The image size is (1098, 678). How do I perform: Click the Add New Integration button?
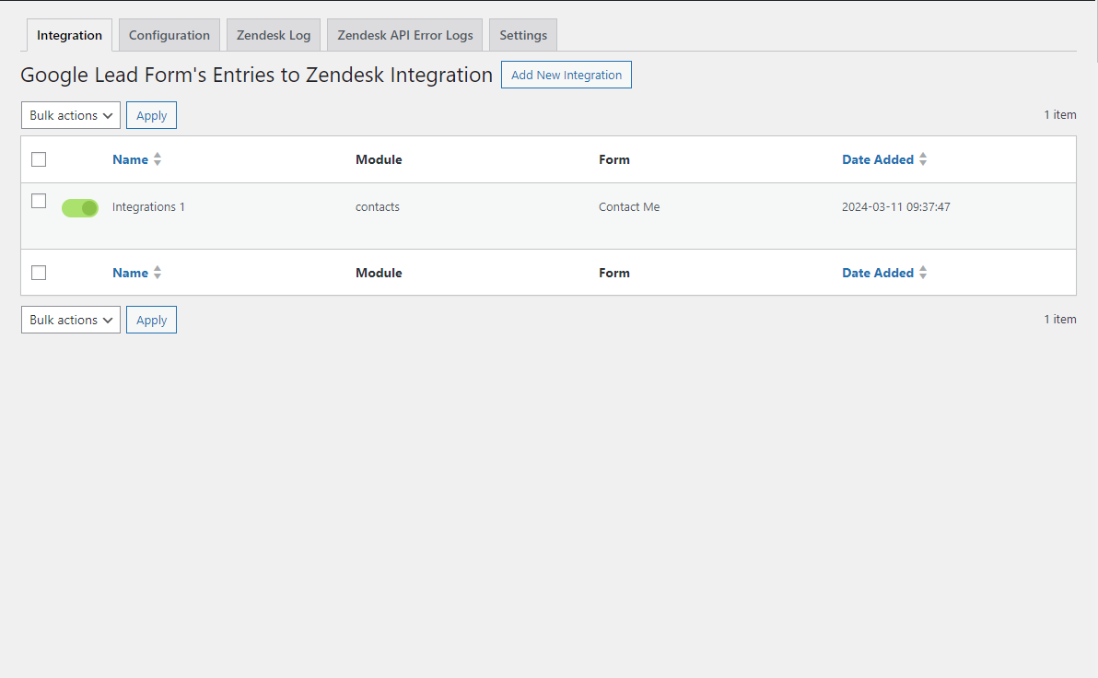(567, 75)
